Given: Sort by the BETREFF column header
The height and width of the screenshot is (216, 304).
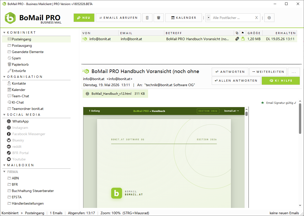Looking at the screenshot, I should pos(199,33).
